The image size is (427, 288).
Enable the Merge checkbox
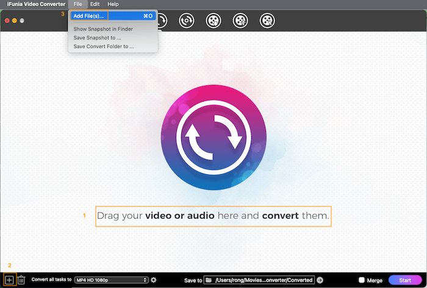point(362,280)
